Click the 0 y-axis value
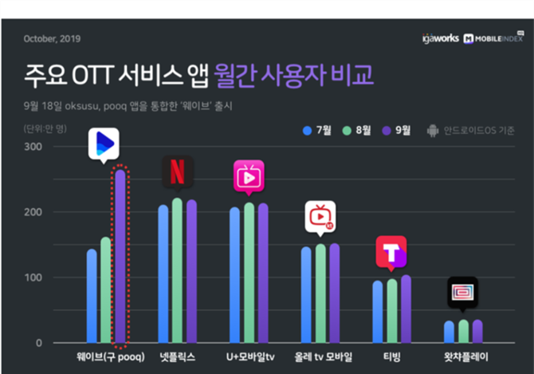The height and width of the screenshot is (374, 534). coord(39,343)
